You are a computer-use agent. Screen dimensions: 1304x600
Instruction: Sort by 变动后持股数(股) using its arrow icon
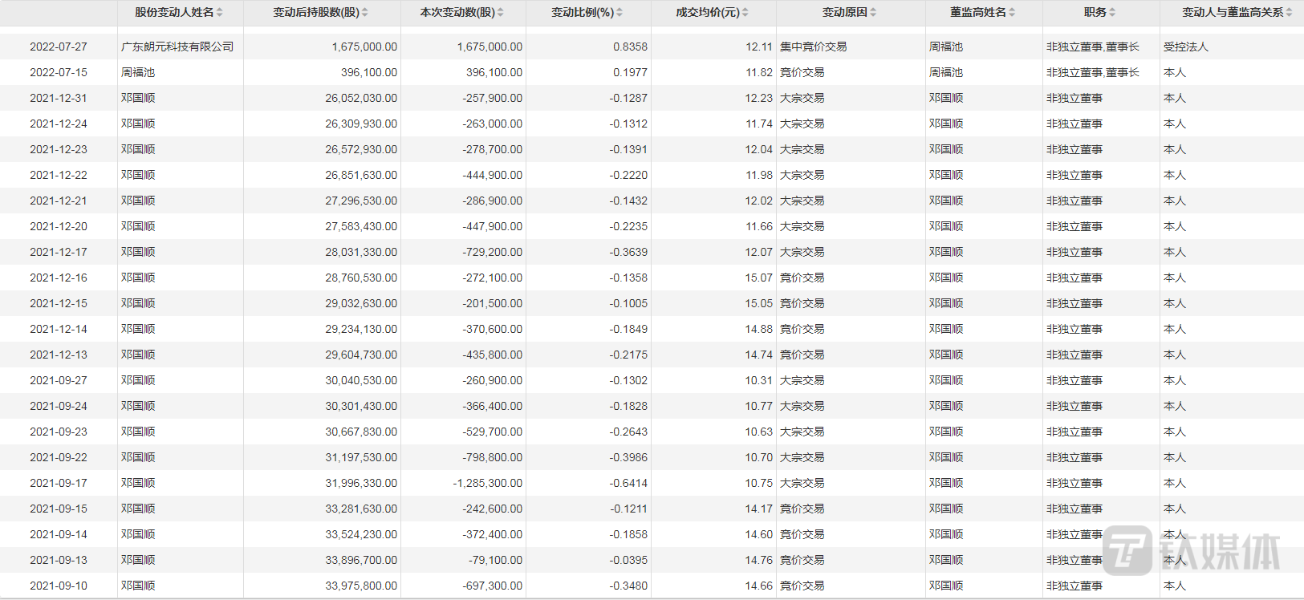365,13
